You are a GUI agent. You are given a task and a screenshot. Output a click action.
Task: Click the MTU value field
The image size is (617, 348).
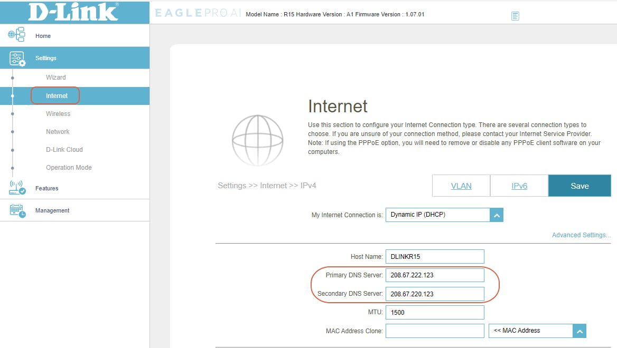pyautogui.click(x=434, y=312)
